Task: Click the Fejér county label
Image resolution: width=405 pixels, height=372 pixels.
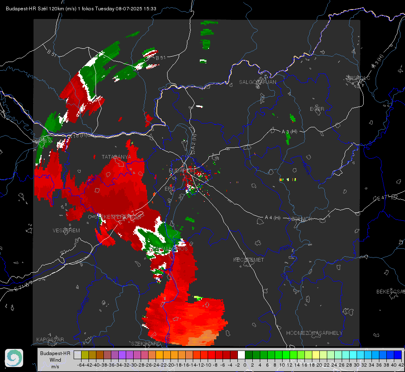Action: click(x=91, y=181)
